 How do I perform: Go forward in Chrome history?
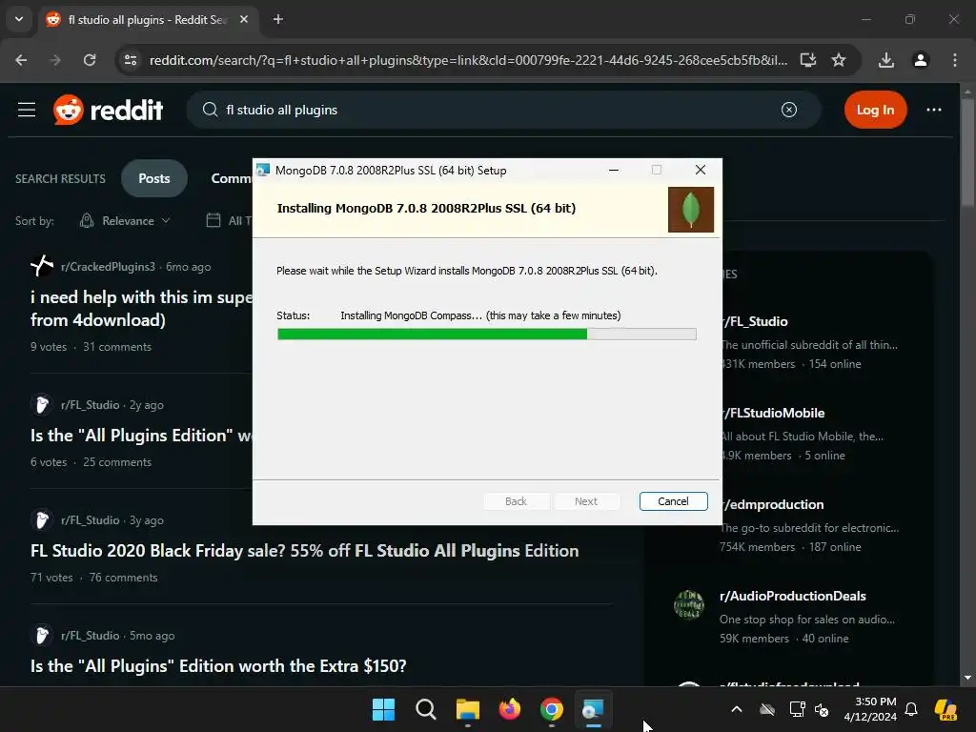tap(55, 60)
